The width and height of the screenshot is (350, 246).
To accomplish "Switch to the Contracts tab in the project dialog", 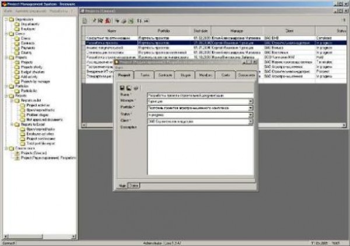I will [x=164, y=75].
